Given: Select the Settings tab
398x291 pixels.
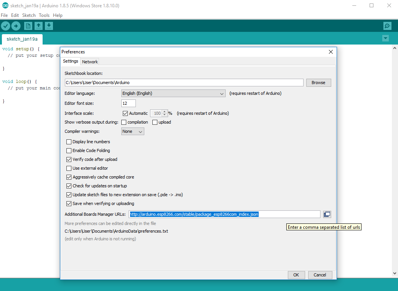Looking at the screenshot, I should point(71,61).
